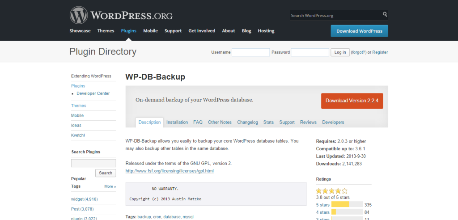Click the Download WordPress button

click(x=359, y=31)
